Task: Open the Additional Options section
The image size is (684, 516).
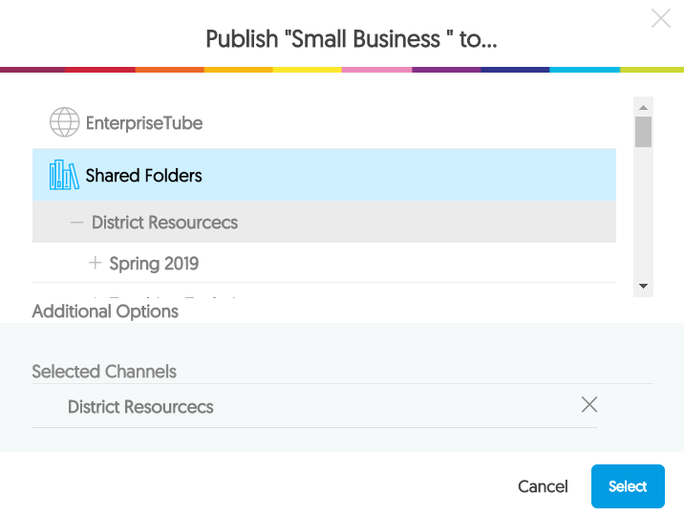Action: tap(105, 312)
